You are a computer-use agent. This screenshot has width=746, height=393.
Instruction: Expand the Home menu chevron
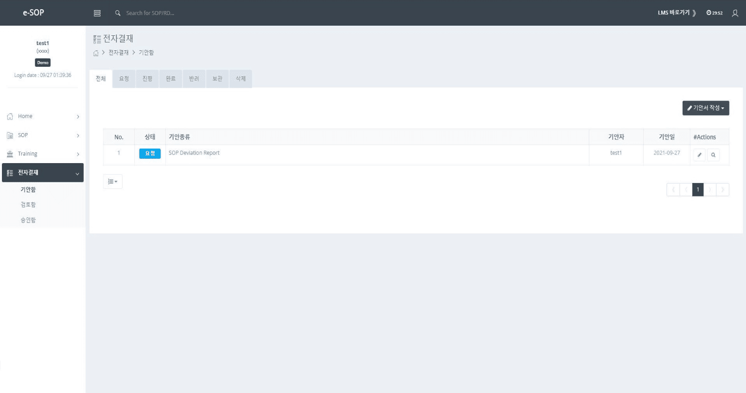pyautogui.click(x=78, y=117)
